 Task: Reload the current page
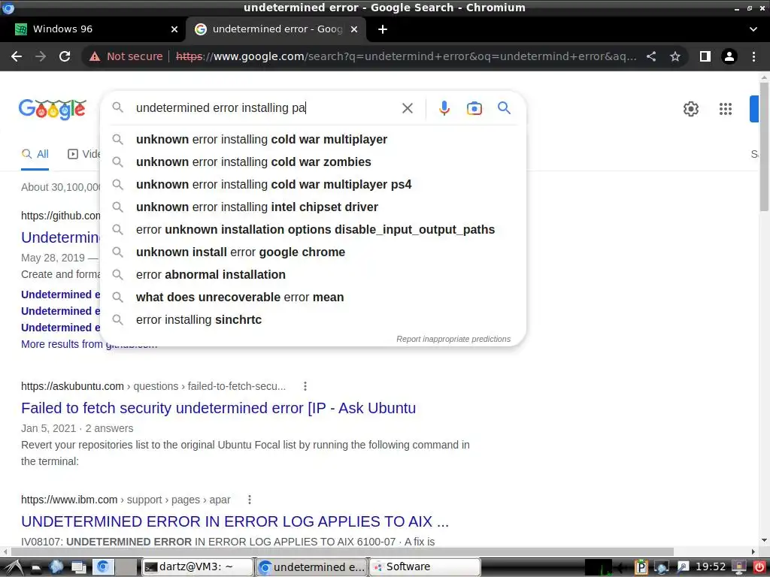(65, 56)
